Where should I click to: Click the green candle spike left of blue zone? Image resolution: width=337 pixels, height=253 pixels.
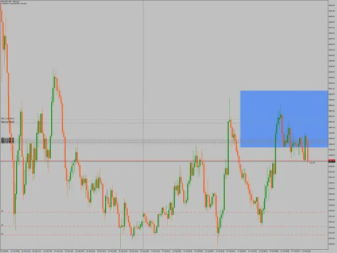(228, 148)
